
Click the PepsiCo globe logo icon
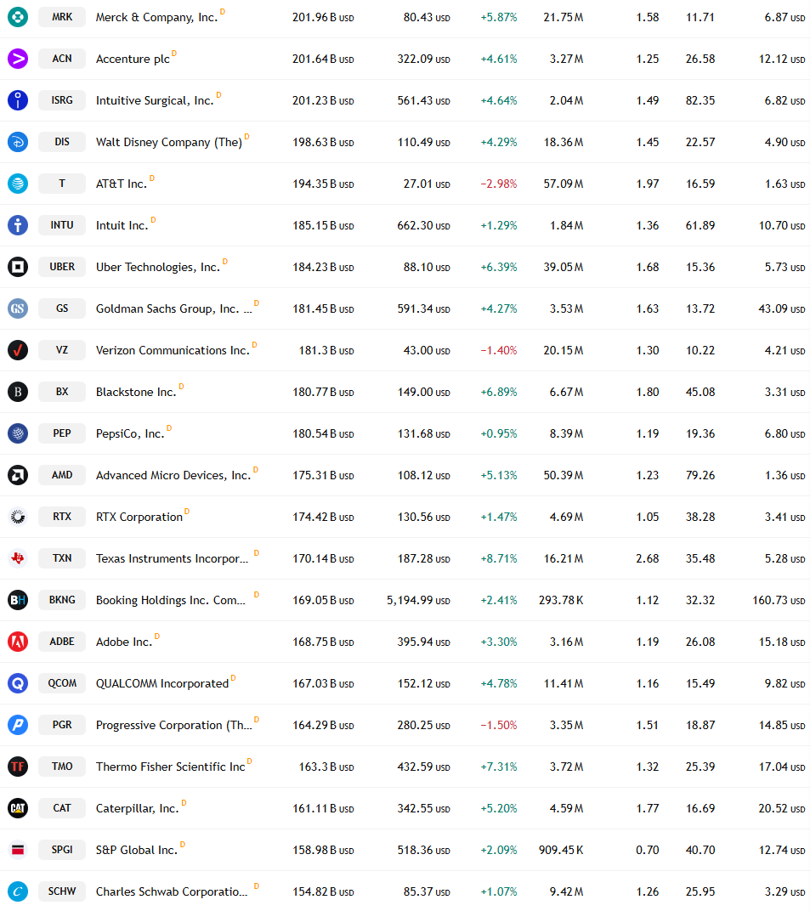18,433
